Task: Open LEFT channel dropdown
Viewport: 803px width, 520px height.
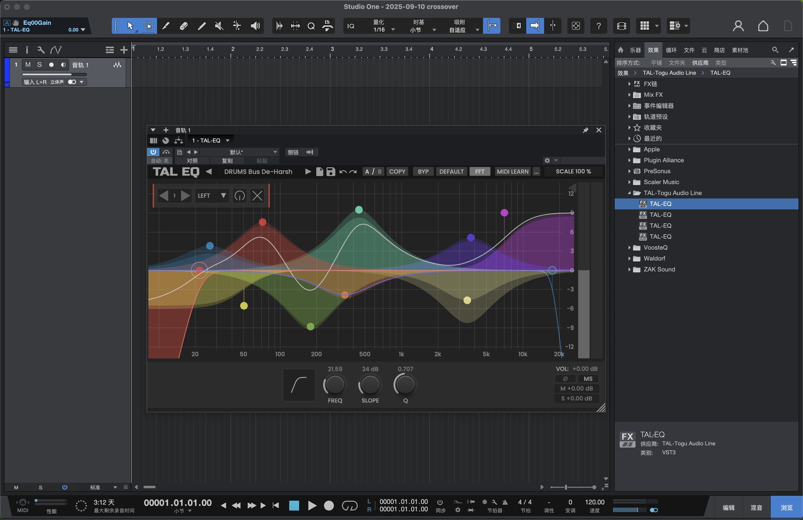Action: (212, 195)
